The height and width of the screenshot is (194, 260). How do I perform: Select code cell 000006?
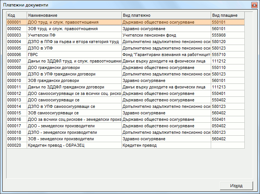click(16, 55)
